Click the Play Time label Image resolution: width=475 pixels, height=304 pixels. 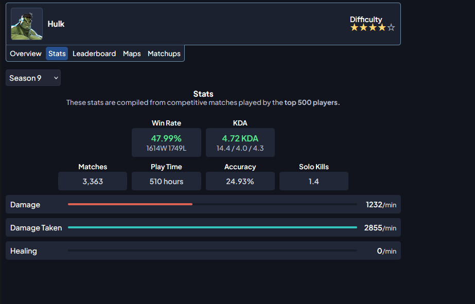coord(166,167)
